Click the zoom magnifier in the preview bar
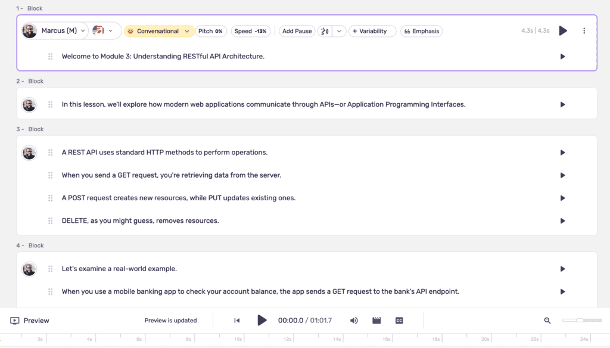 click(x=547, y=320)
